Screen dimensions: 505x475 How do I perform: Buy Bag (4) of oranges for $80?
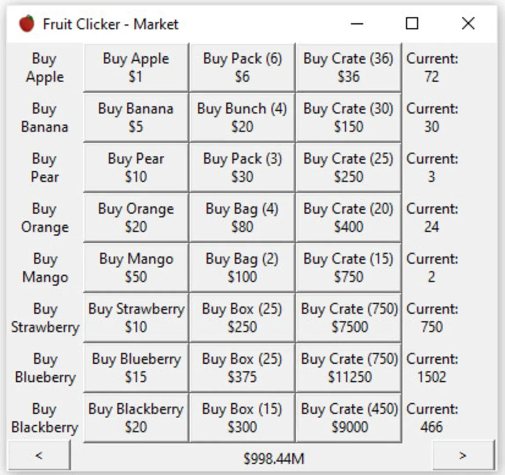click(242, 218)
